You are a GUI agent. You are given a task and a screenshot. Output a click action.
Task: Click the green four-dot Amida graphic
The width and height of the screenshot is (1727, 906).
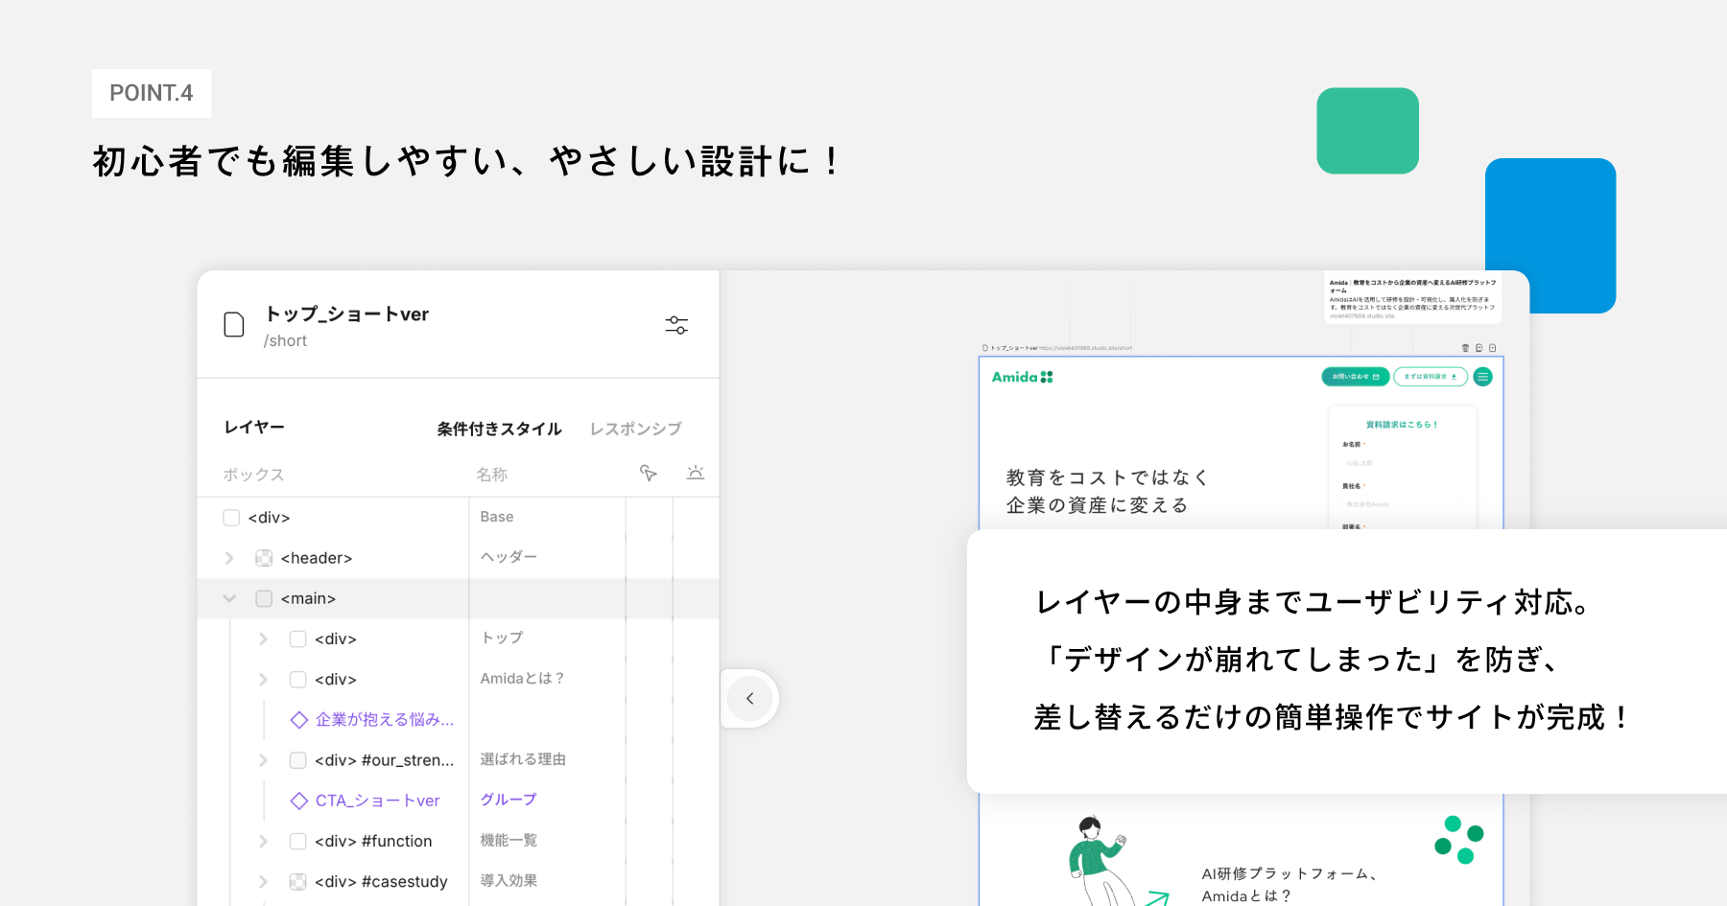click(1459, 840)
